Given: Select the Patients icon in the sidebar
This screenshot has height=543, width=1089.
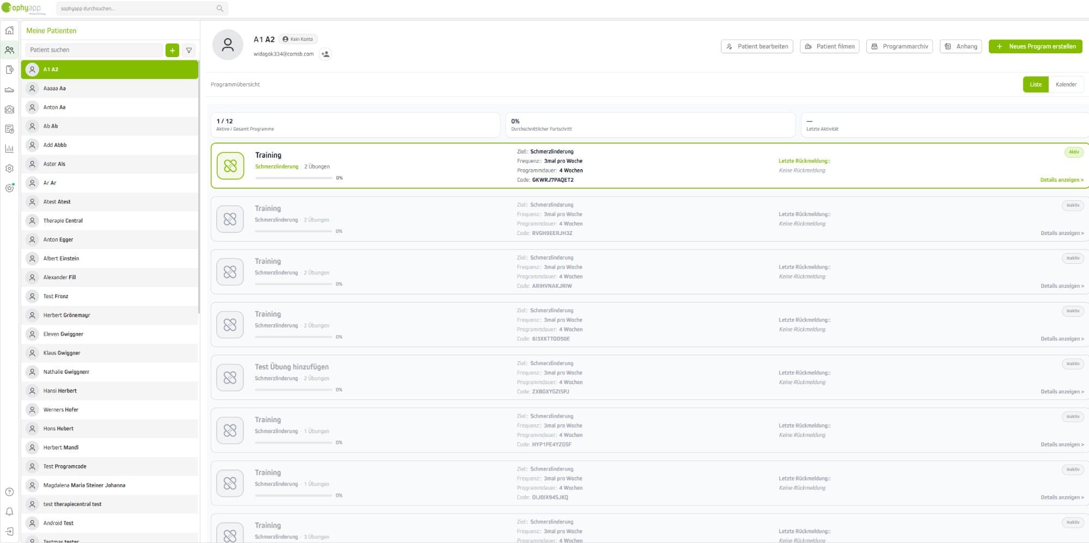Looking at the screenshot, I should (9, 50).
